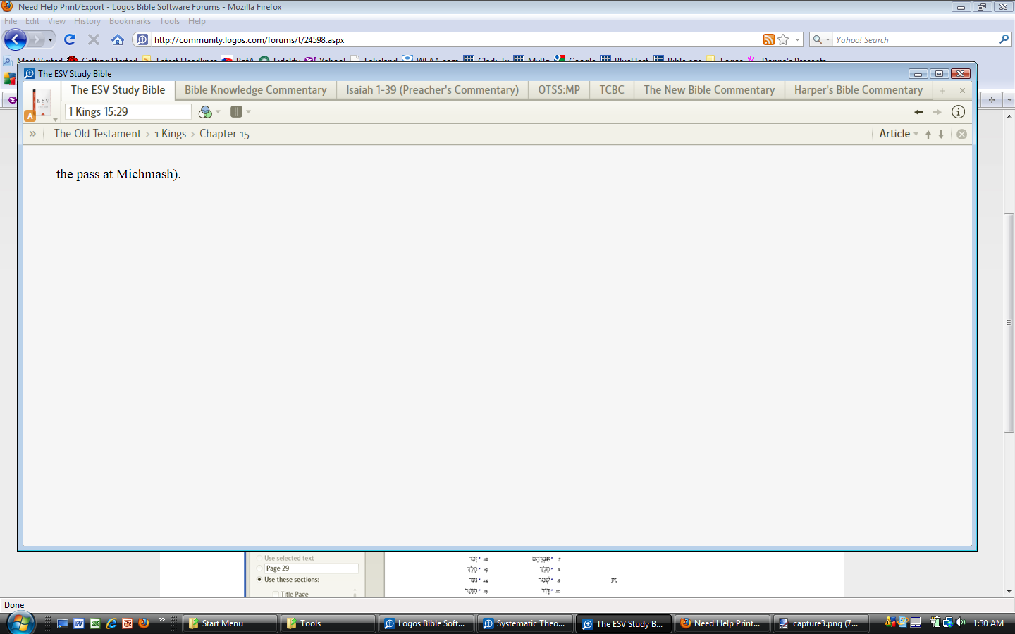This screenshot has height=634, width=1015.
Task: Stop loading the page in Firefox
Action: (94, 39)
